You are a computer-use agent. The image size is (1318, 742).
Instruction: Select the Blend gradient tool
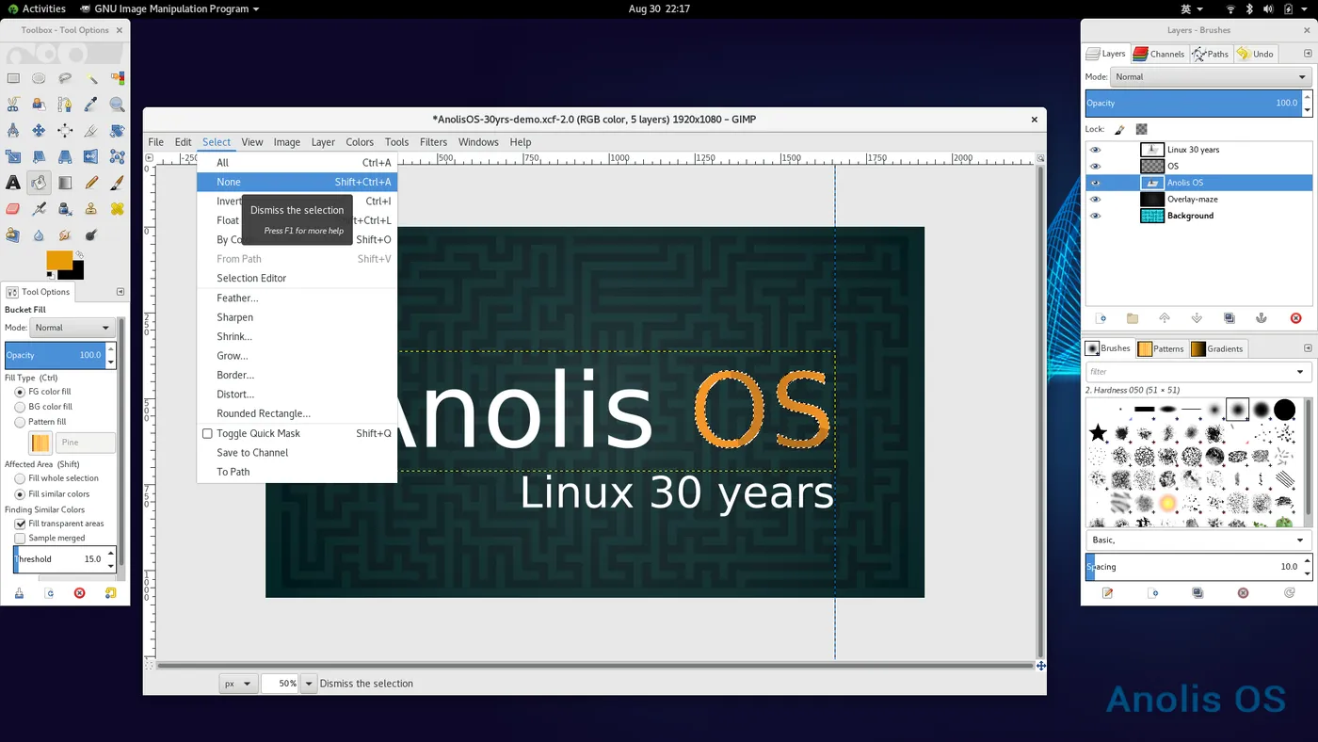pos(65,183)
